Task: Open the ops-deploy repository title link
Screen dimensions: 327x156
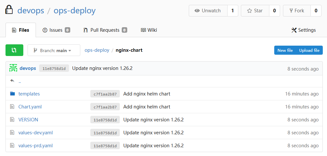Action: pos(75,10)
